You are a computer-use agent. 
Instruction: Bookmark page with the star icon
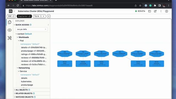[x=140, y=5]
